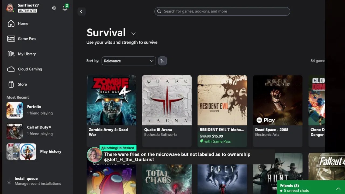The image size is (345, 194).
Task: Click the ULTIMATE membership badge
Action: [27, 11]
